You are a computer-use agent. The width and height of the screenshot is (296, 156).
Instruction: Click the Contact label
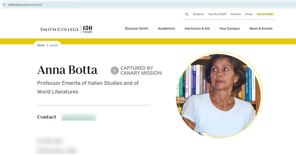click(x=47, y=117)
